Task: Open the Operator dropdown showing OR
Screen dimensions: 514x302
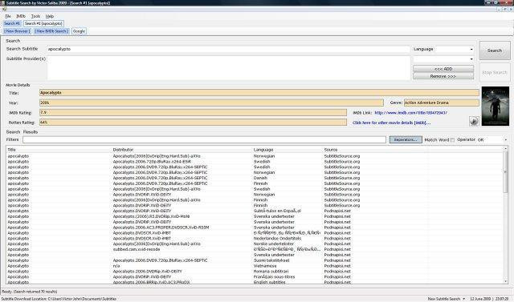Action: [492, 140]
